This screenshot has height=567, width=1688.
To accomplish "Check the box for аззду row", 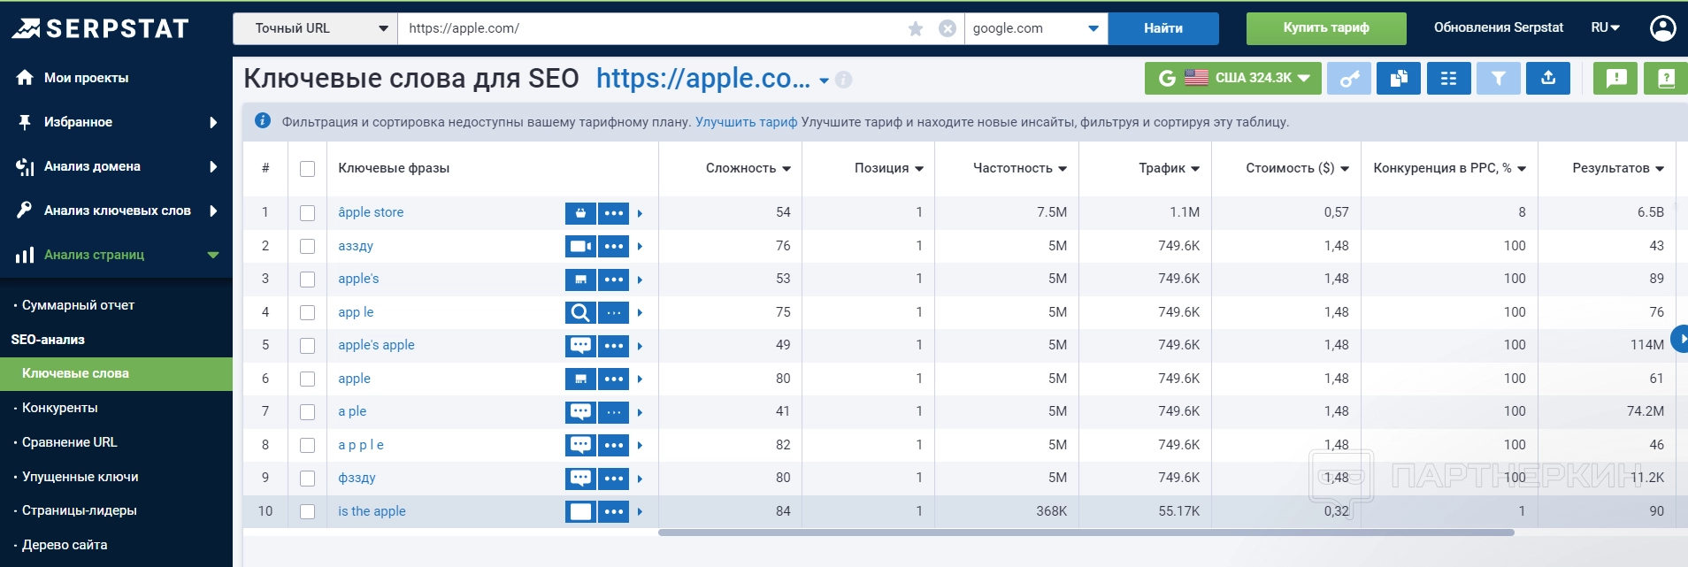I will coord(307,246).
